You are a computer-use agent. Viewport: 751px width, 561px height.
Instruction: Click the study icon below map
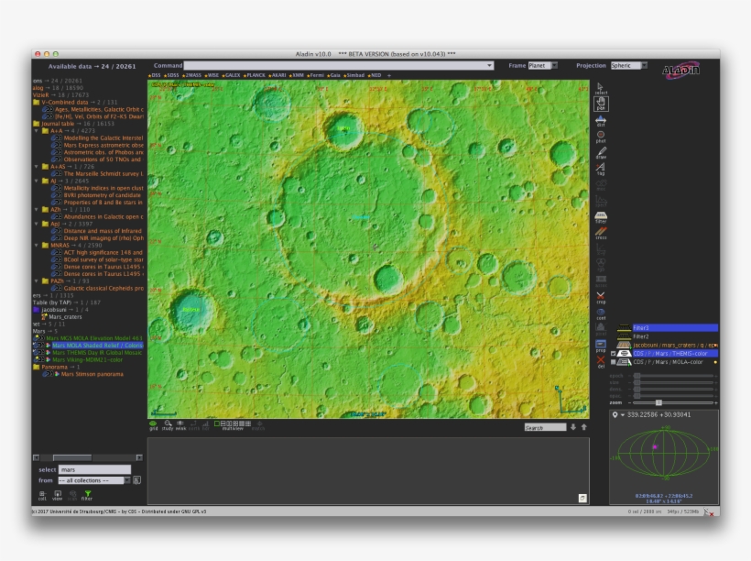tap(168, 424)
